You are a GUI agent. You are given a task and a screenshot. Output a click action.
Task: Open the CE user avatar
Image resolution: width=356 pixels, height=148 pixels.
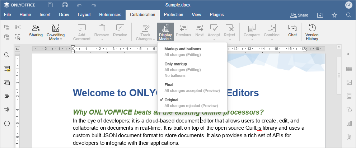pyautogui.click(x=348, y=5)
